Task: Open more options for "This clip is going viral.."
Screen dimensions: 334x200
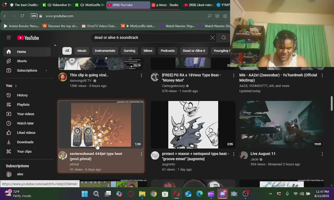Action: pos(141,75)
